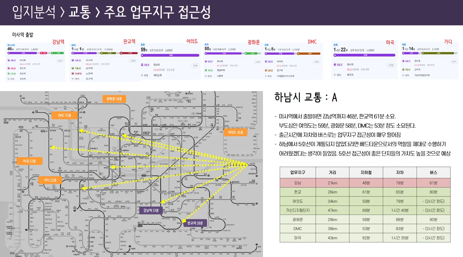463x257 pixels.
Task: Open 시간표 button in 강남역 route card
Action: 60,61
